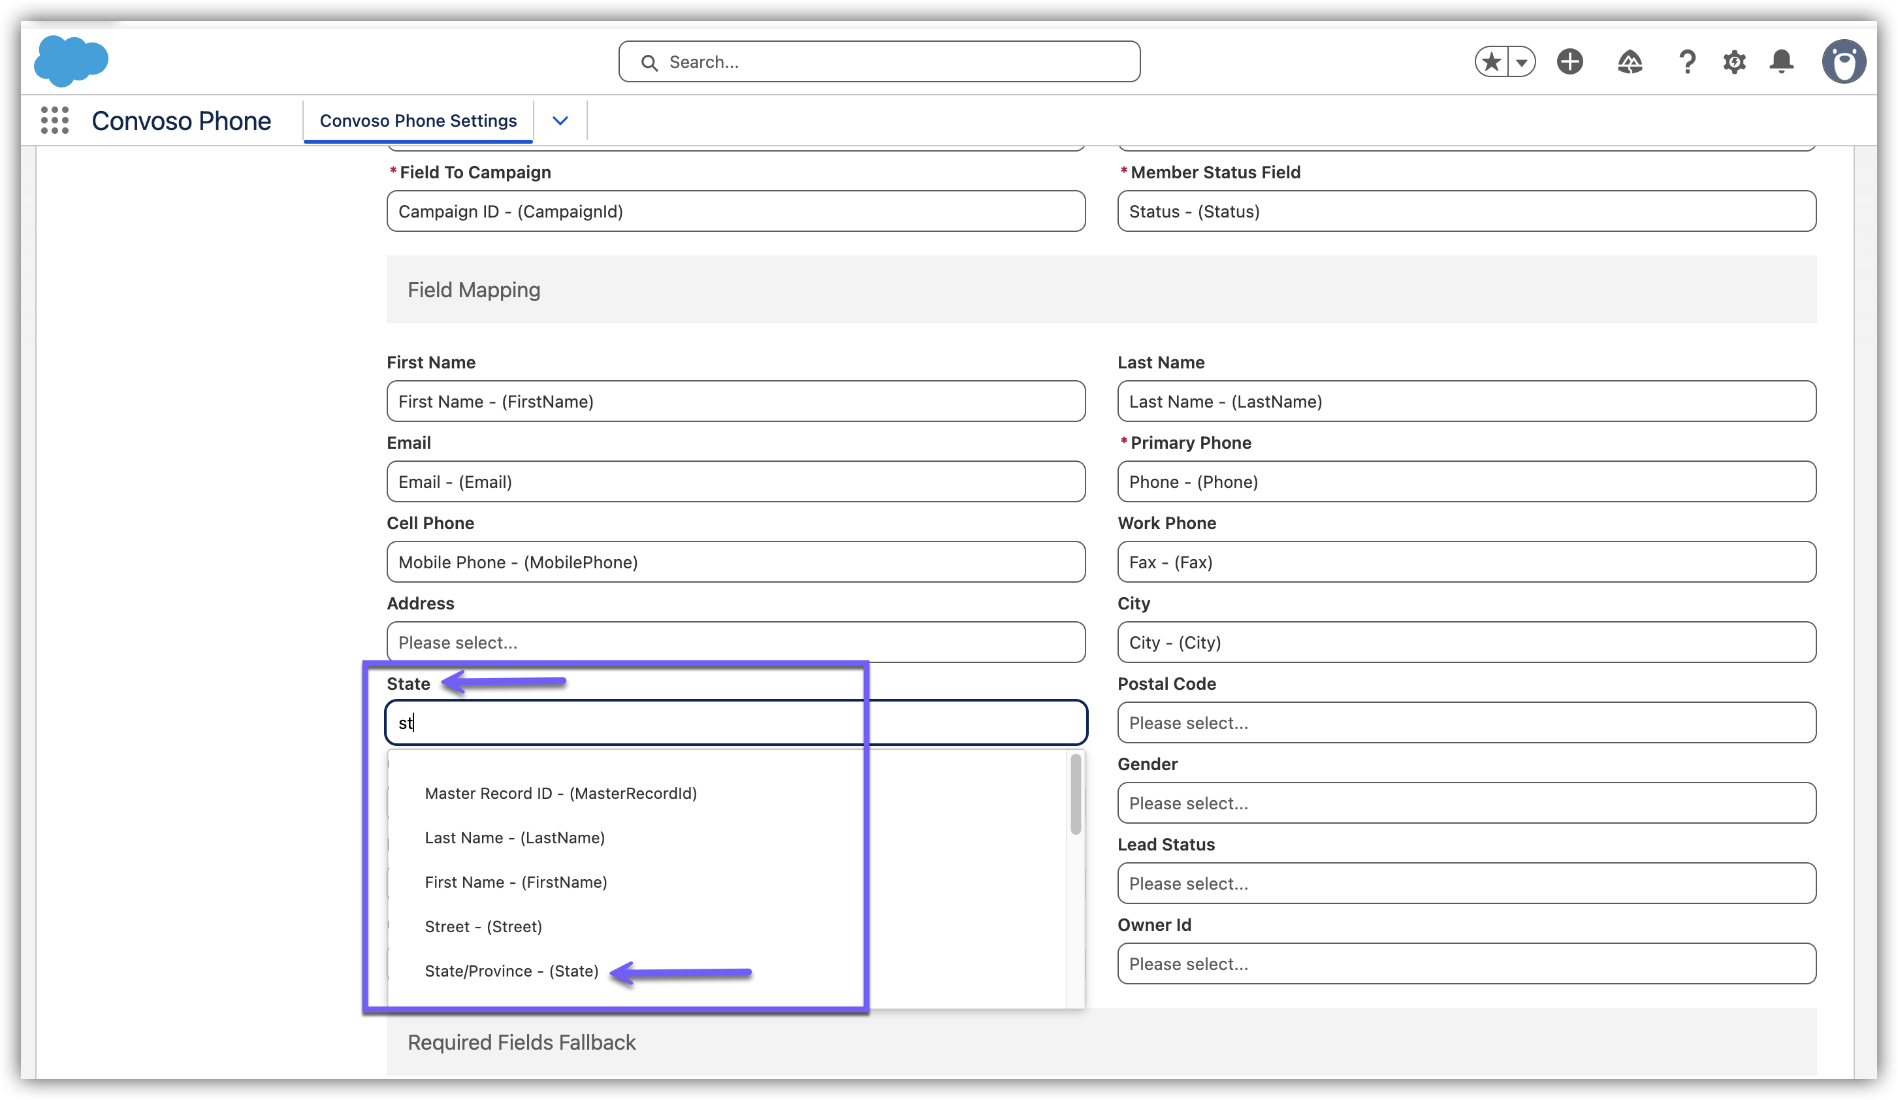Click the Salesforce cloud logo
1898x1100 pixels.
(71, 60)
